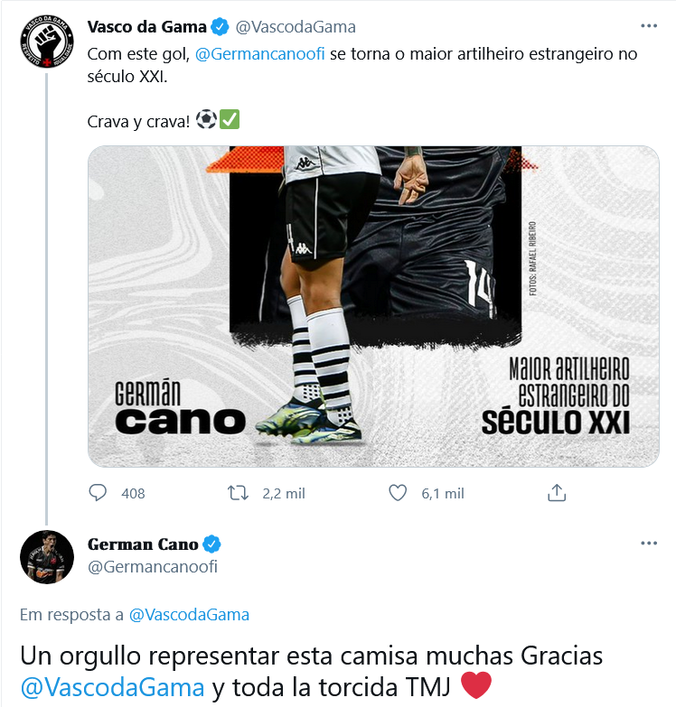Open Vasco da Gama profile avatar
The image size is (676, 707).
pos(47,42)
